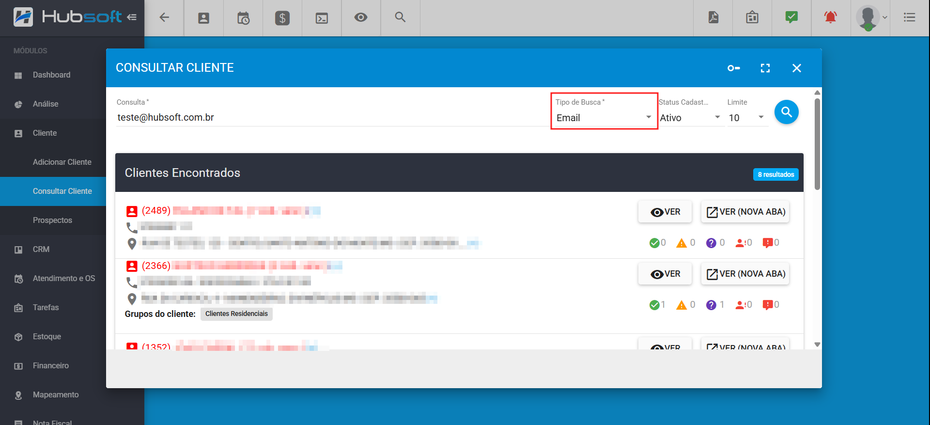Screen dimensions: 930x425
Task: Collapse the Hubsoft sidebar menu arrow
Action: click(132, 17)
